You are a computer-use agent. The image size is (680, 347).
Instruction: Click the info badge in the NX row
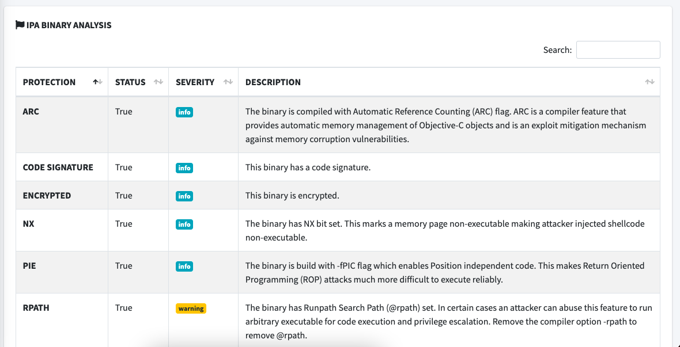point(184,224)
